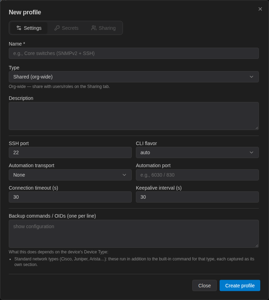Viewport: 269px width, 300px height.
Task: Open the Type dropdown
Action: (134, 77)
